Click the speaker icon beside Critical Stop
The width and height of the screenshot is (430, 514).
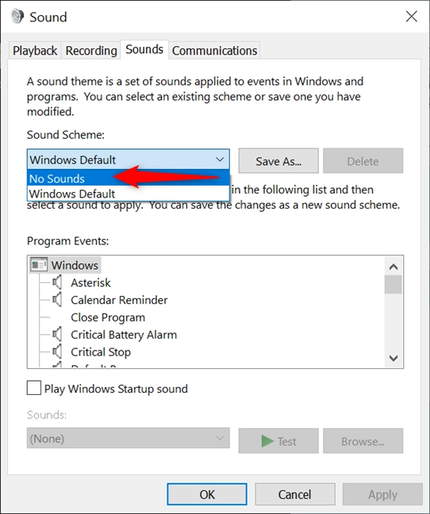(57, 351)
